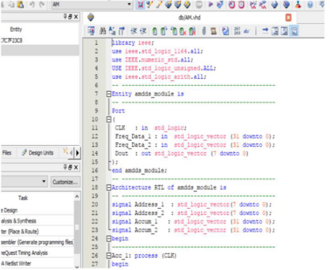This screenshot has height=270, width=334.
Task: Close the db/AM.vhd editor tab
Action: tap(288, 17)
